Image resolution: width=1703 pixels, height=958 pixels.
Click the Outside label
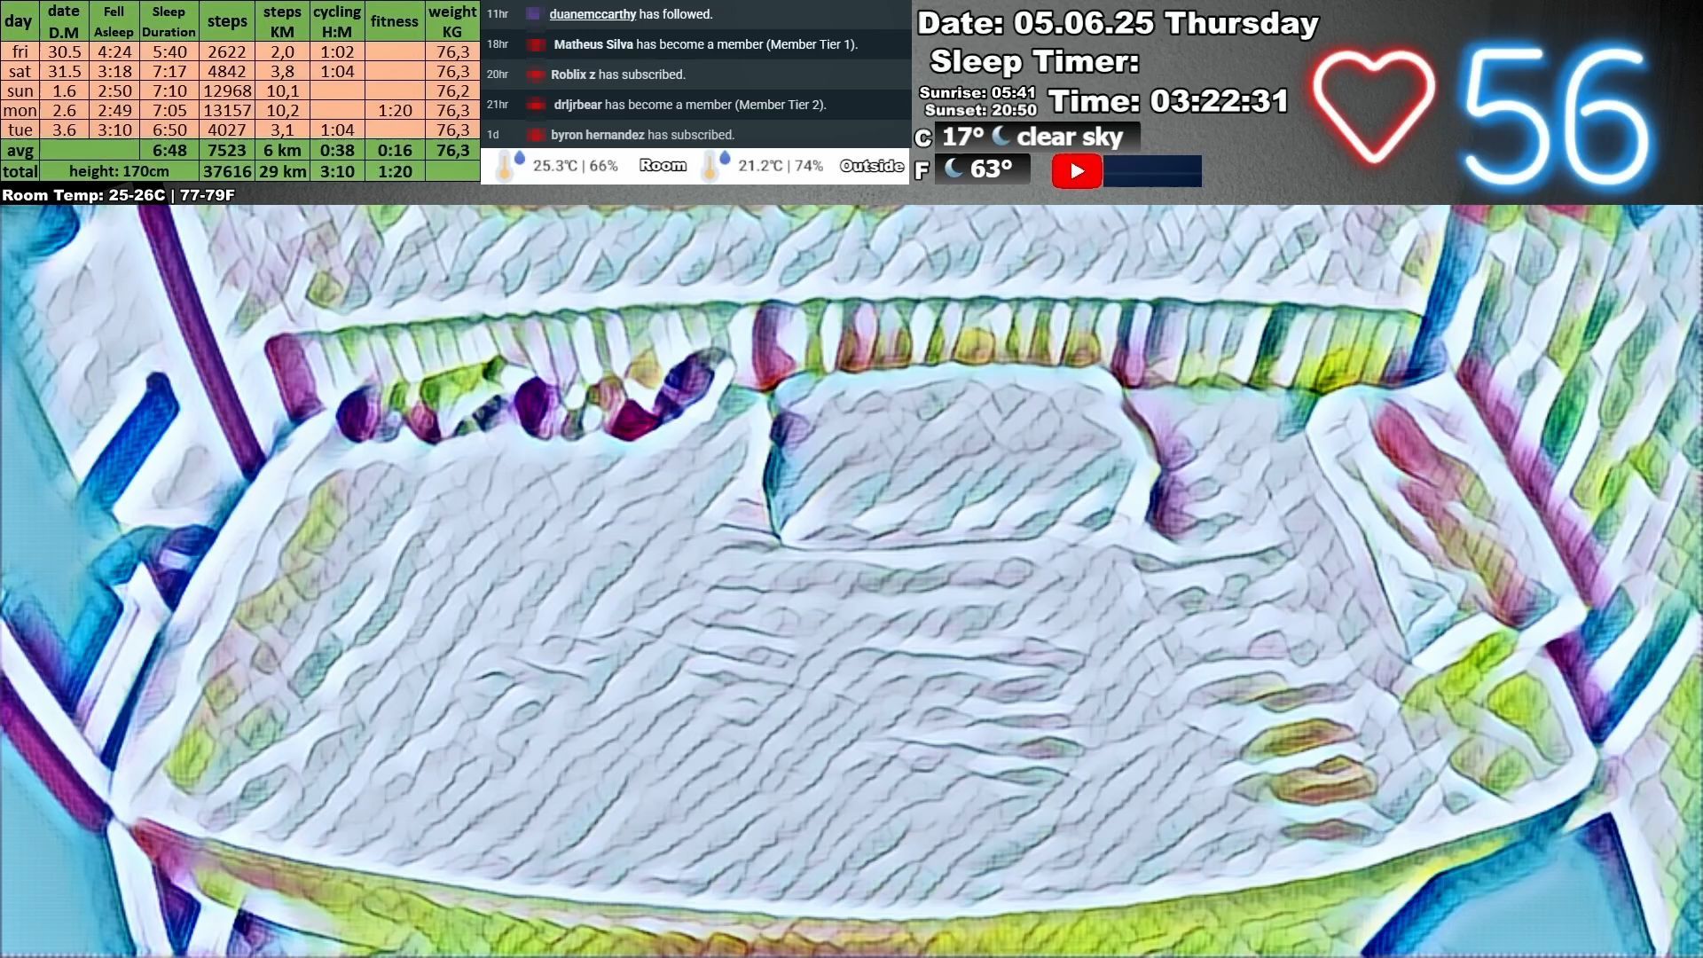pyautogui.click(x=872, y=166)
